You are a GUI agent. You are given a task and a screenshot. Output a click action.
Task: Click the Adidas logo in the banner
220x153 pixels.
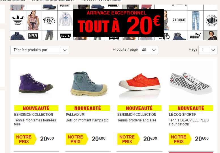[x=18, y=20]
